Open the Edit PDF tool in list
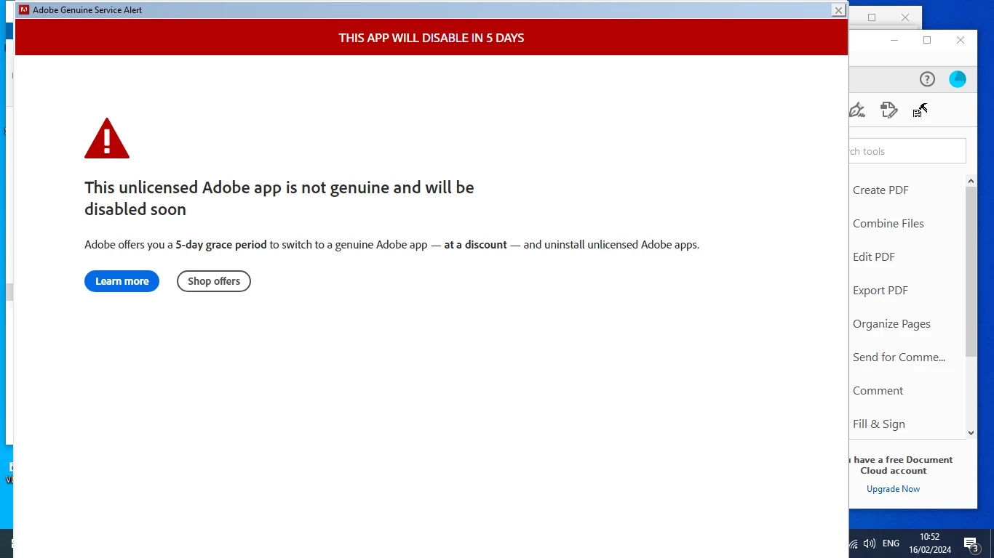994x558 pixels. 874,256
